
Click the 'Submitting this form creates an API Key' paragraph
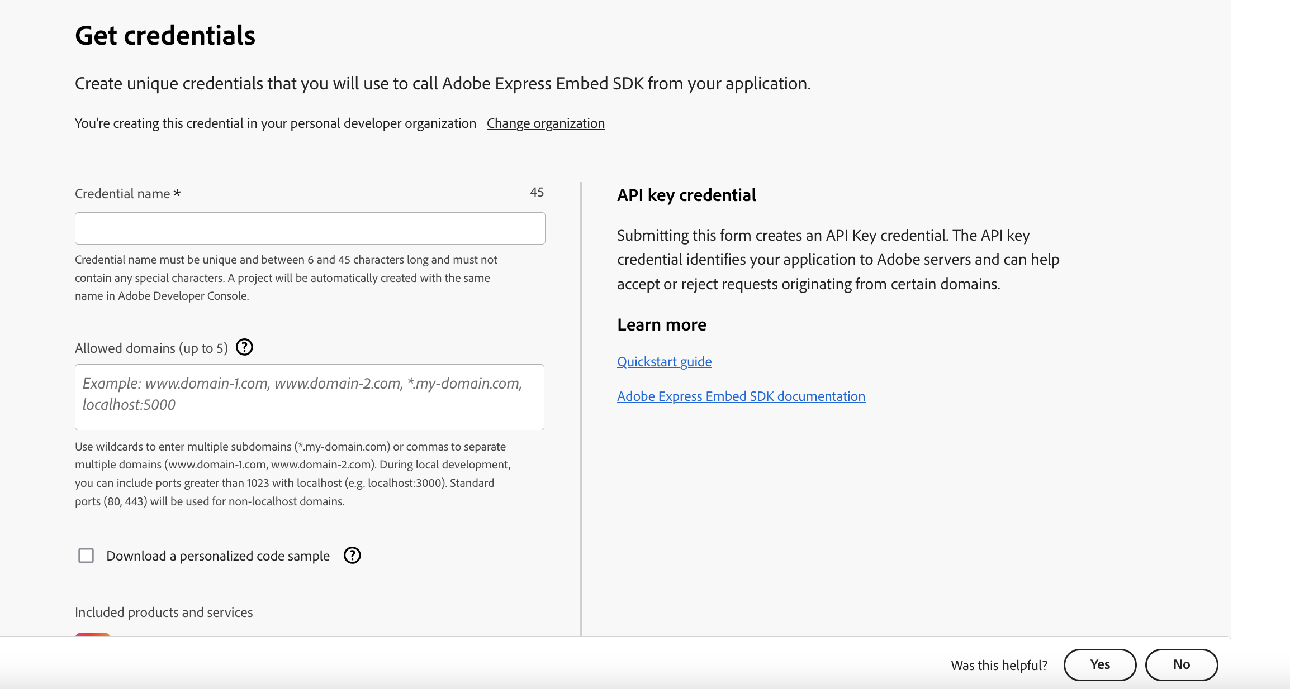pos(838,259)
